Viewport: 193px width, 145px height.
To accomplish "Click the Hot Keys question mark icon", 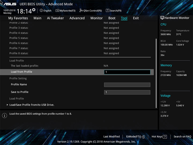I will 165,137.
